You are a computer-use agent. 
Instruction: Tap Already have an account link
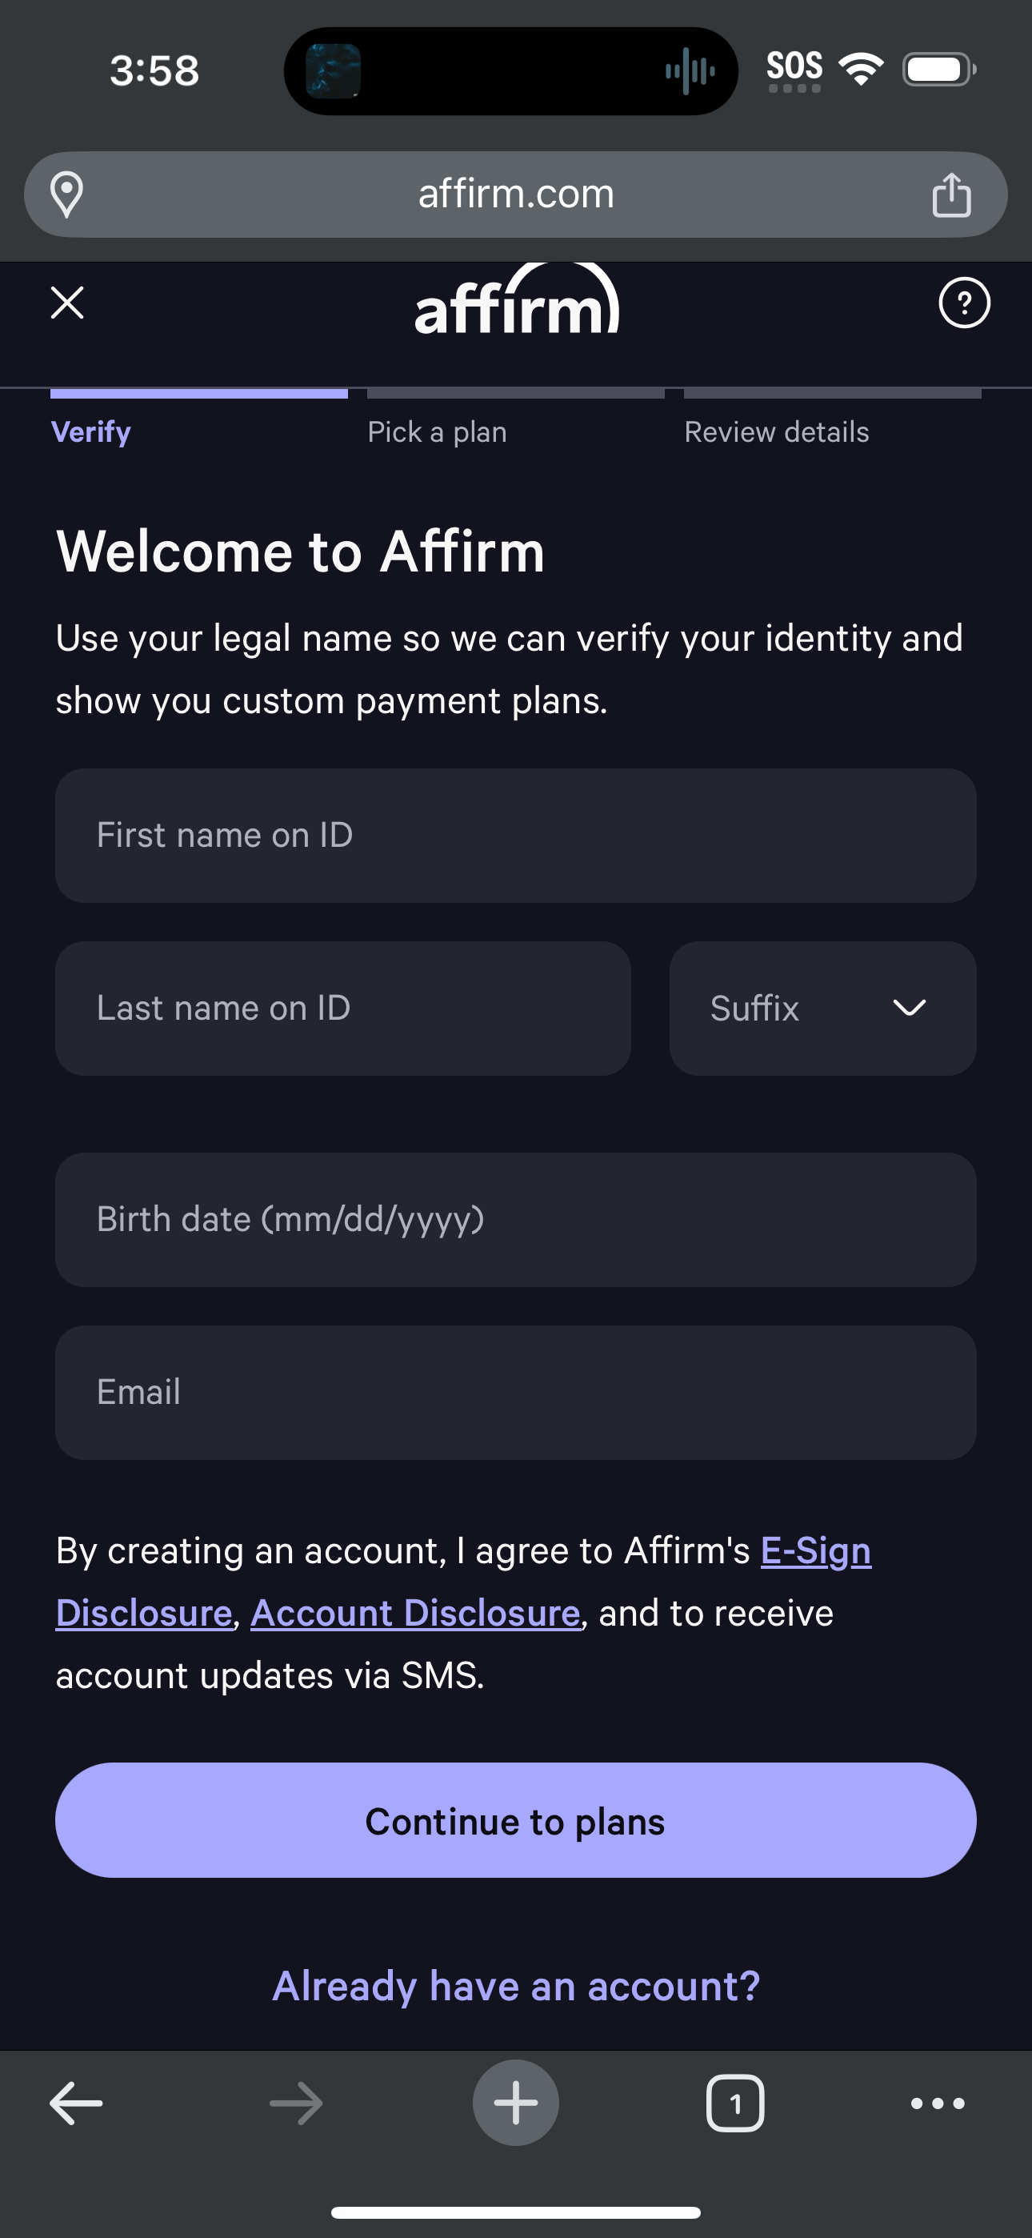coord(516,1986)
